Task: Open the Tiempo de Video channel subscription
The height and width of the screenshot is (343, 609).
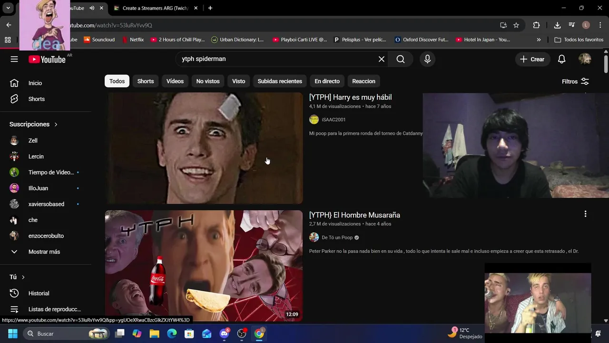Action: coord(46,172)
